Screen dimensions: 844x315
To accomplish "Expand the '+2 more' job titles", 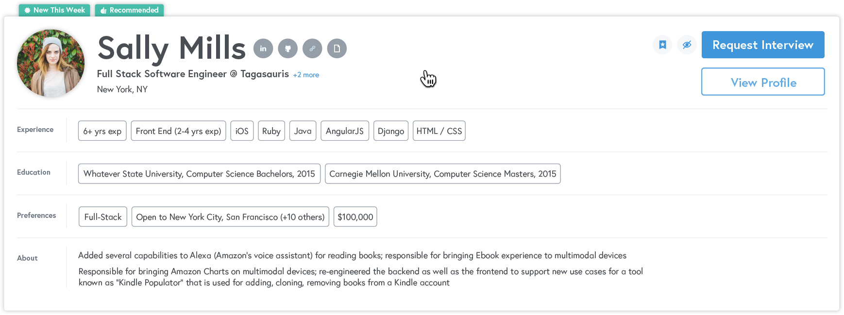I will (306, 75).
